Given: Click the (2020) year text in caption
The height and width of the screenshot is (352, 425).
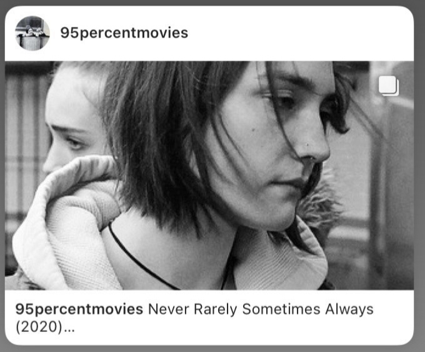Looking at the screenshot, I should point(39,326).
